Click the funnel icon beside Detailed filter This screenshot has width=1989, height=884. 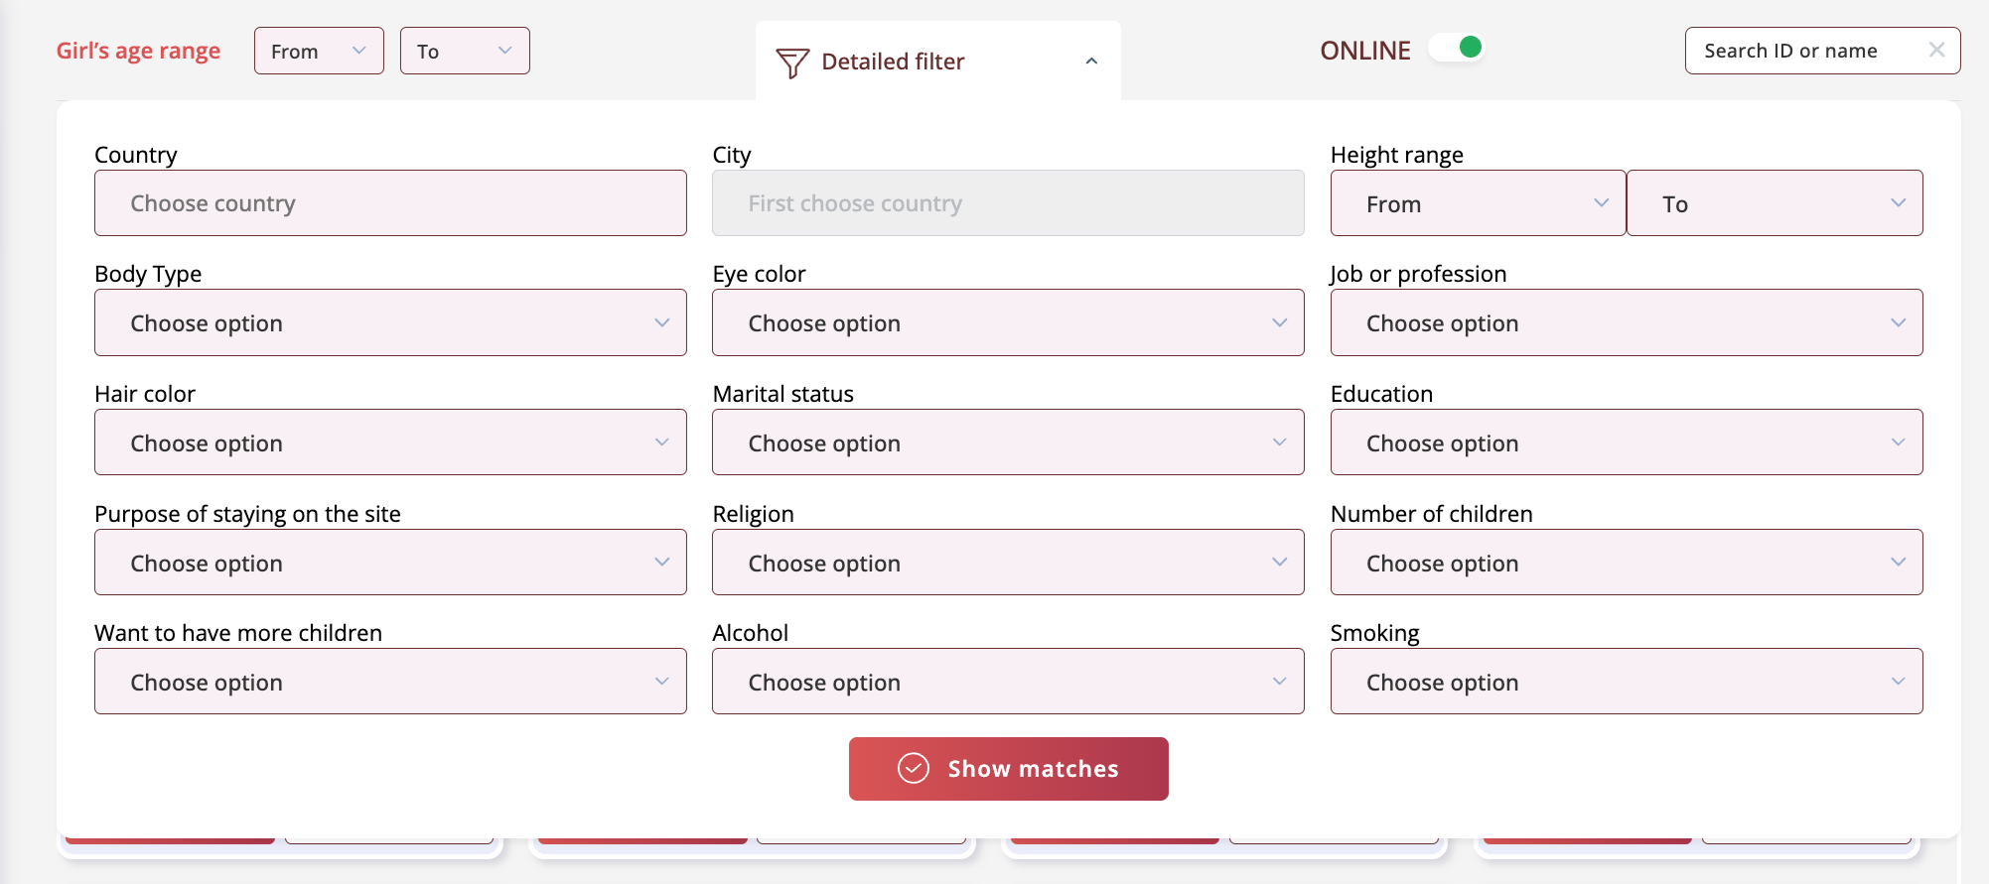[791, 63]
